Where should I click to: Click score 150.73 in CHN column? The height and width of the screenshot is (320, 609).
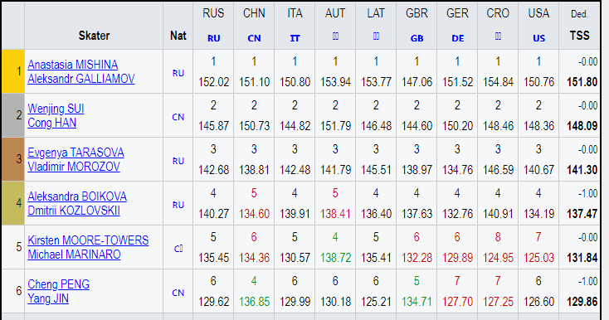click(x=254, y=126)
